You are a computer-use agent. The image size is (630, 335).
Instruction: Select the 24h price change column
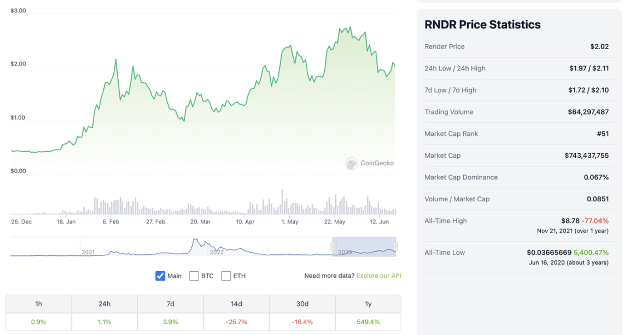[104, 304]
